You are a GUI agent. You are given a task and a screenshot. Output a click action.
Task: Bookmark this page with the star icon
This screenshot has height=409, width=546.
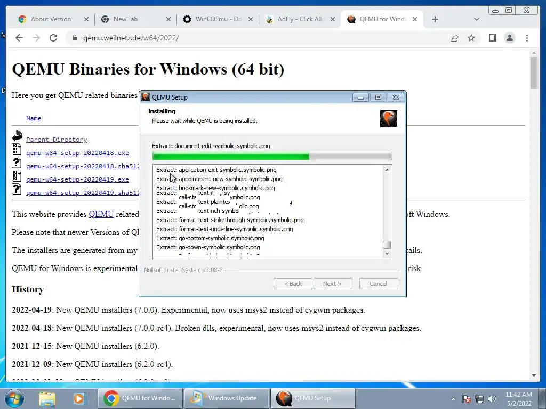coord(471,38)
